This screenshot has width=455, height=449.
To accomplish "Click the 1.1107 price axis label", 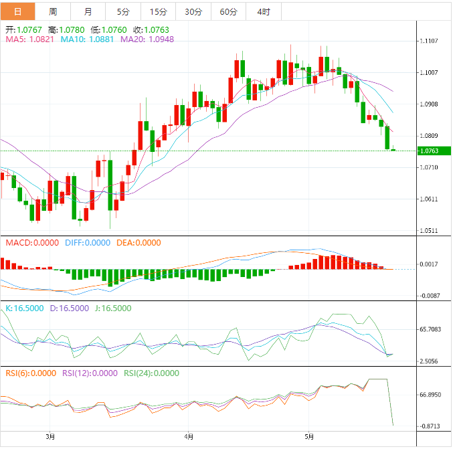I will tap(429, 41).
